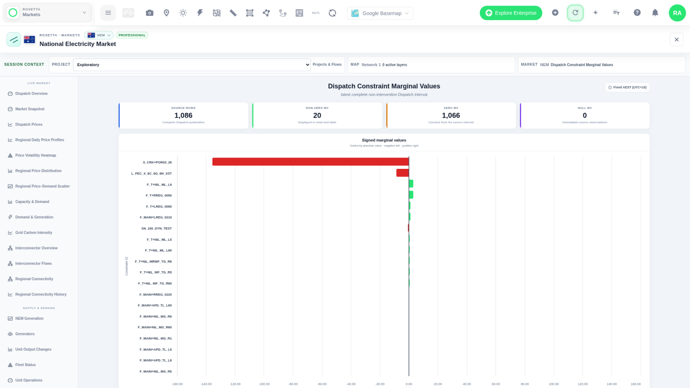The image size is (690, 388).
Task: Open Regional Price Distribution
Action: tap(39, 171)
